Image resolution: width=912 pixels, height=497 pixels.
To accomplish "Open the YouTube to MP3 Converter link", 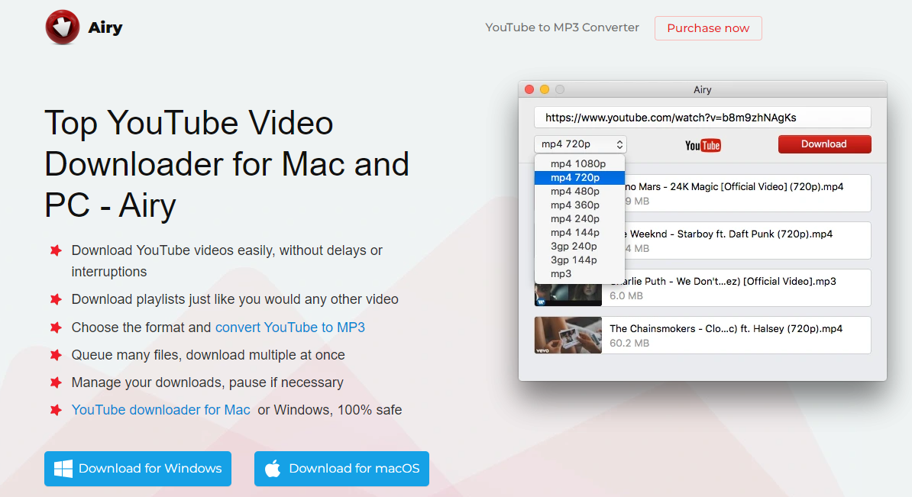I will [562, 27].
